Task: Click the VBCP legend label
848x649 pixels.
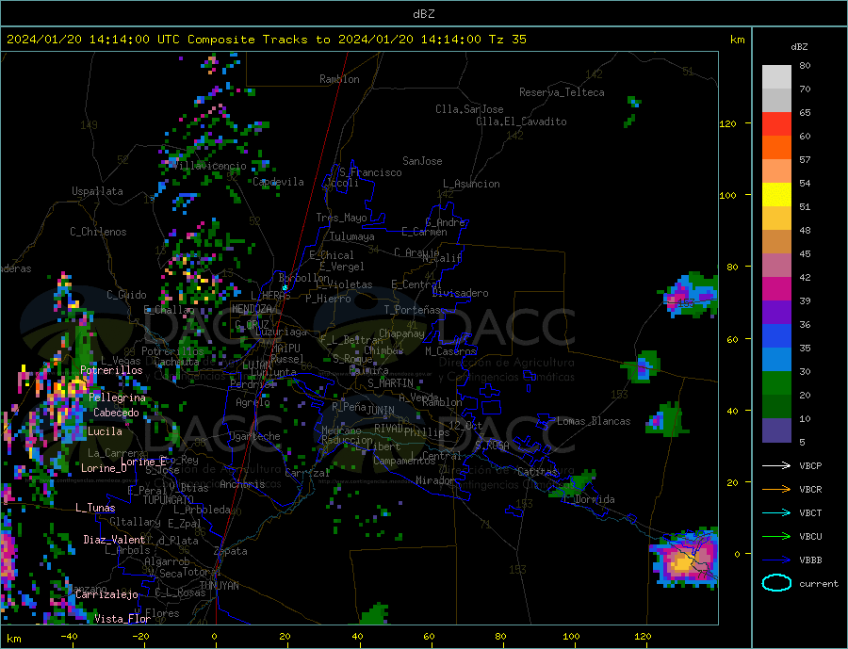Action: pyautogui.click(x=810, y=465)
